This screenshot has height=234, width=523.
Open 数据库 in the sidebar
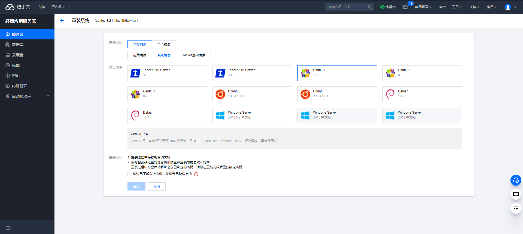click(x=27, y=45)
